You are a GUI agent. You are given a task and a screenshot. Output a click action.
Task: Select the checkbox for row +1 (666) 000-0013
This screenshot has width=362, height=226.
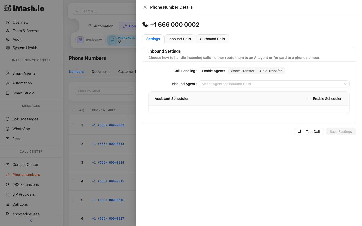(x=73, y=144)
